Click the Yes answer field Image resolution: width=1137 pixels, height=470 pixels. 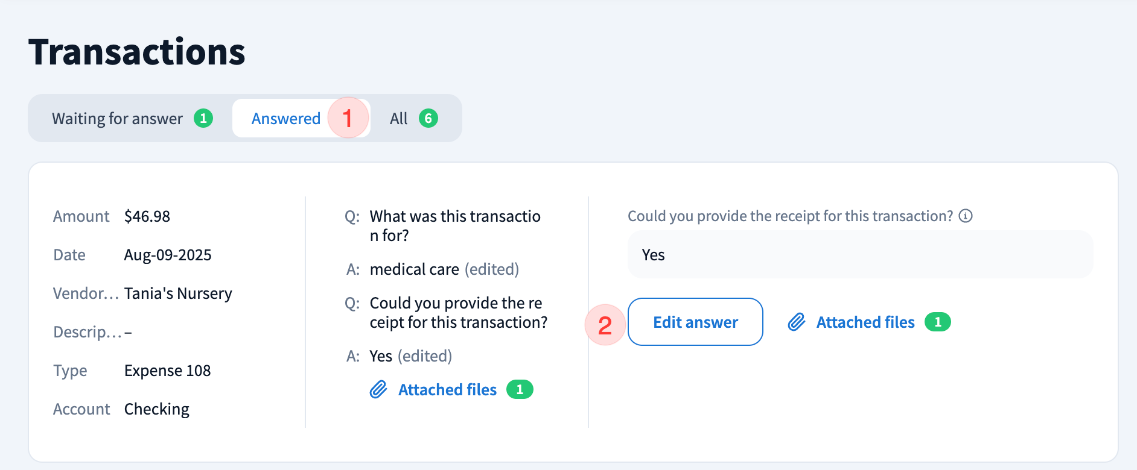[x=859, y=255]
